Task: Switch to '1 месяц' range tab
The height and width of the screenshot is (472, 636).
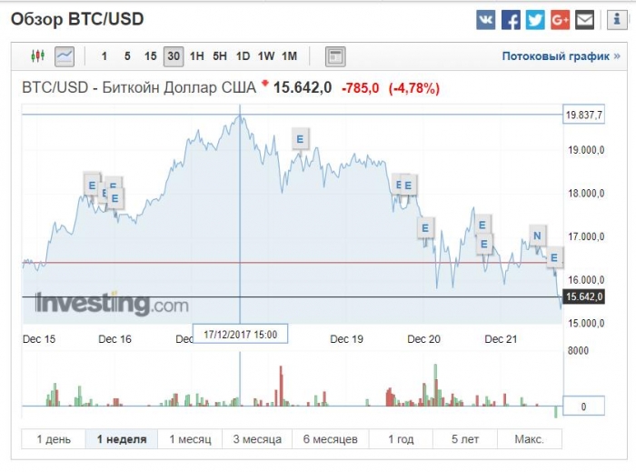Action: [x=190, y=439]
